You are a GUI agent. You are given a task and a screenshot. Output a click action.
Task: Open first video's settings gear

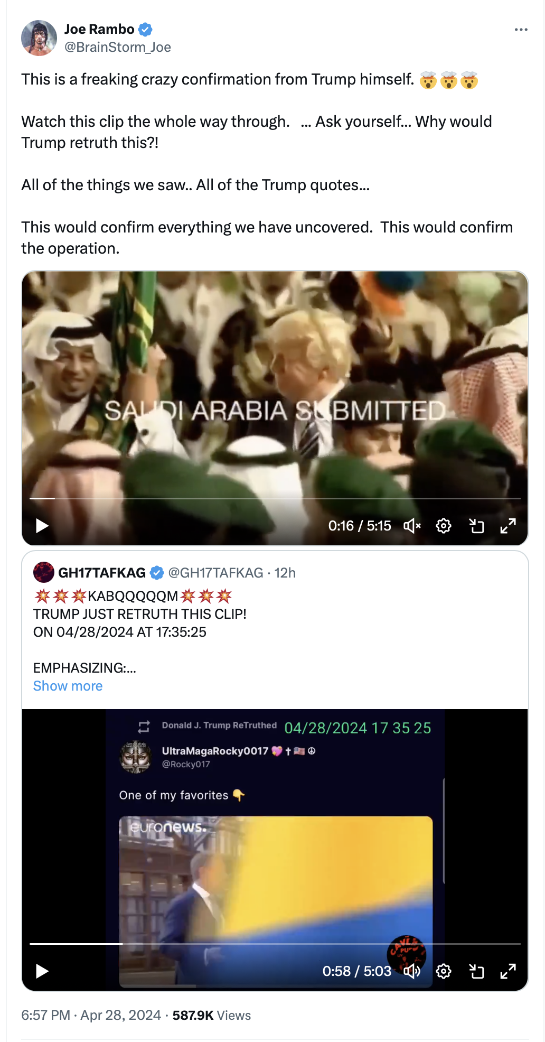point(444,526)
